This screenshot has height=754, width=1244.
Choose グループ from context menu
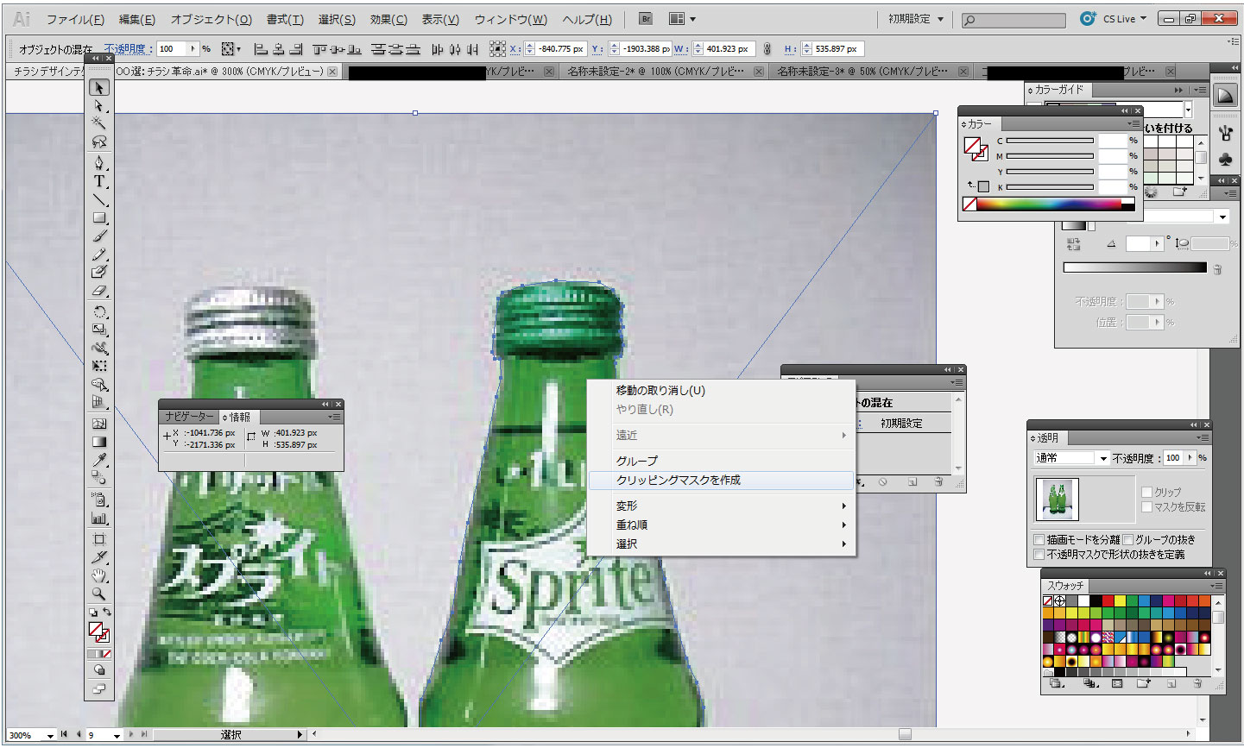721,461
